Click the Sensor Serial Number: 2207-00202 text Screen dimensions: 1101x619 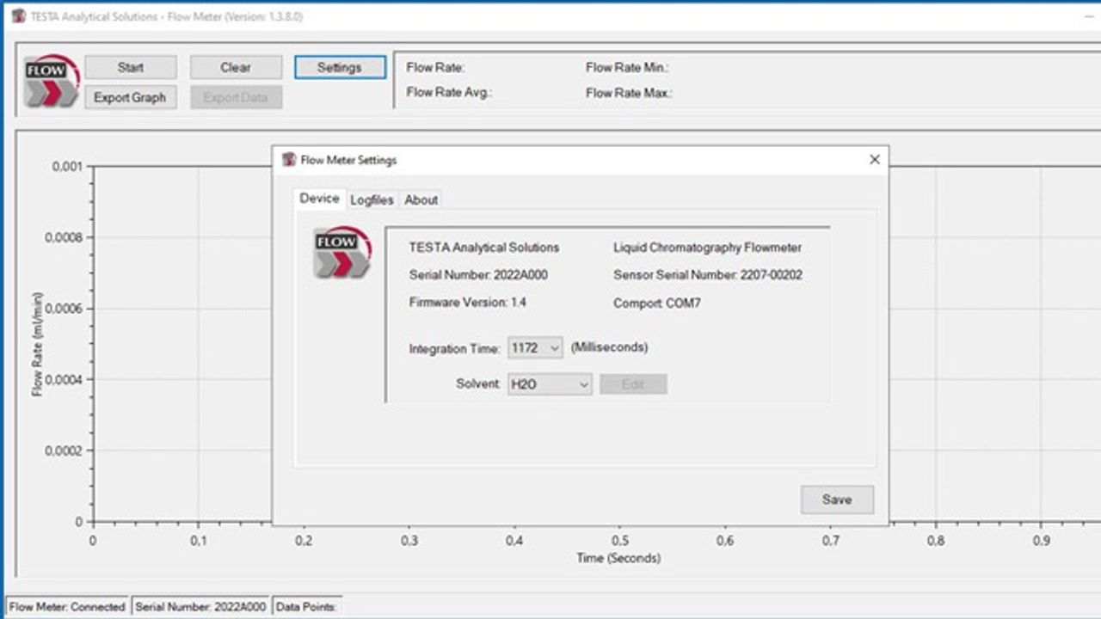pos(708,275)
